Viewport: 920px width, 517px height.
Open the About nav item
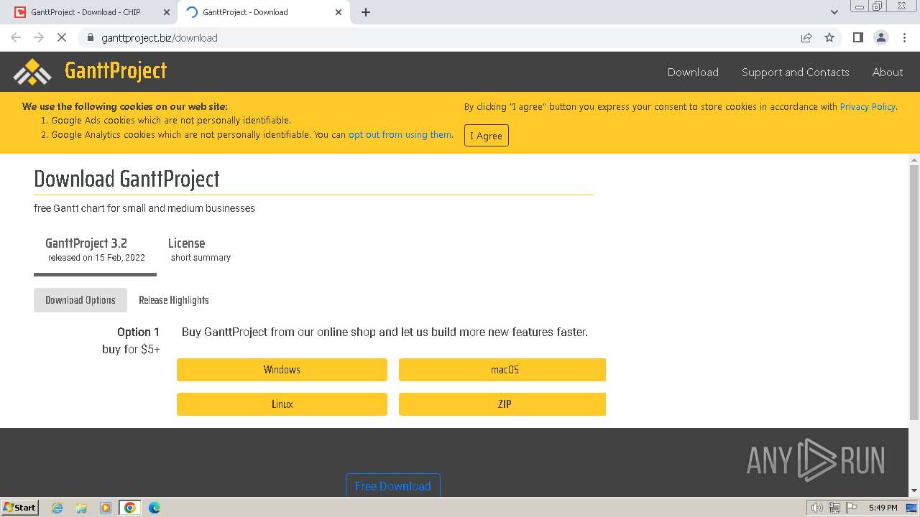(x=888, y=72)
